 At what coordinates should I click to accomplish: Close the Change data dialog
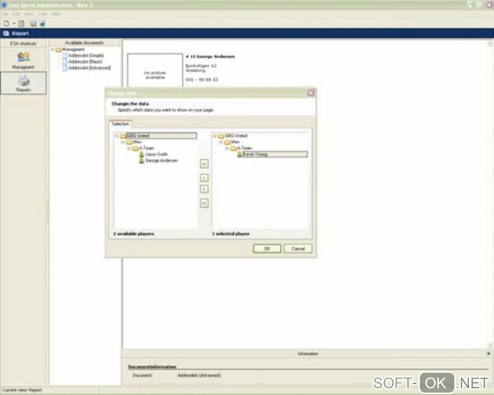pos(311,92)
